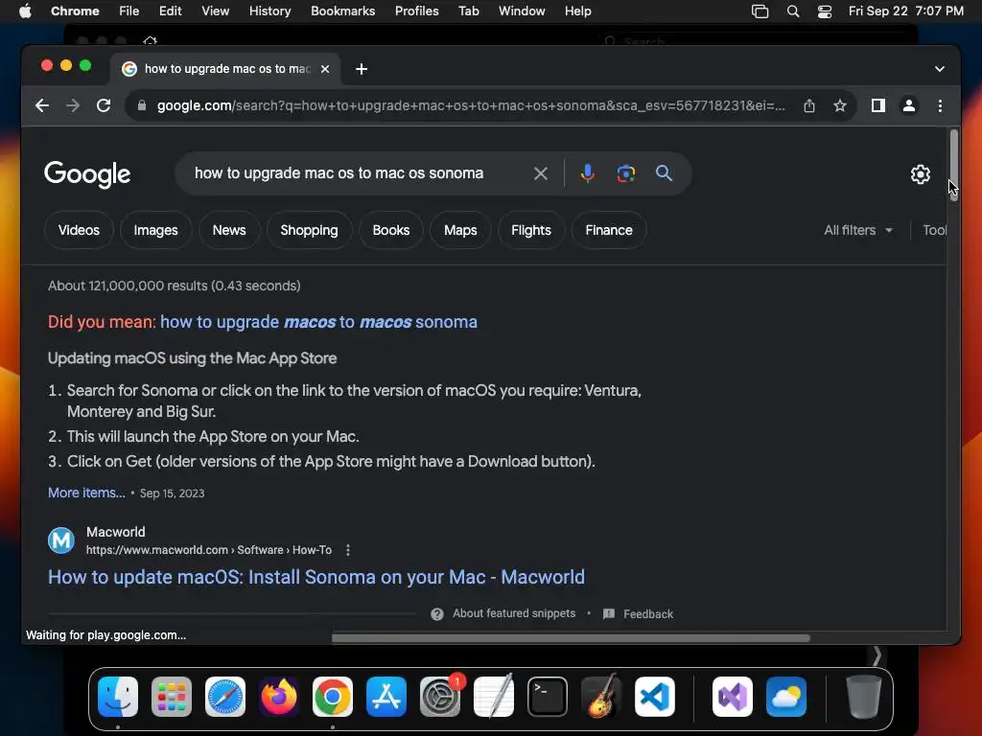Open Visual Studio Code from the Dock
Viewport: 982px width, 736px height.
tap(654, 697)
